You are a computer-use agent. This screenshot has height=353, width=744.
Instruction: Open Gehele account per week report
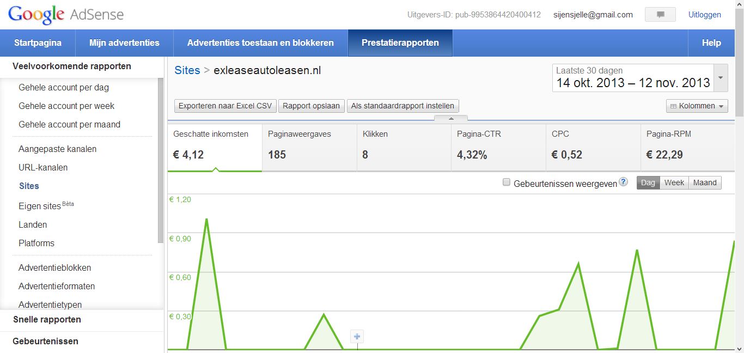pyautogui.click(x=66, y=106)
